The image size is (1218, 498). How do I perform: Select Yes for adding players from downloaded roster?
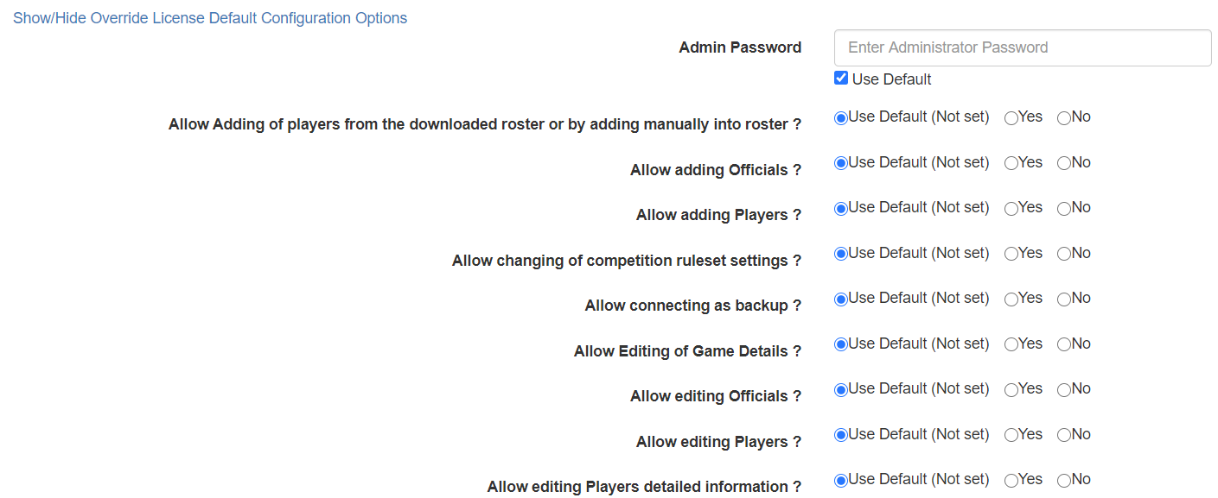click(x=1011, y=118)
